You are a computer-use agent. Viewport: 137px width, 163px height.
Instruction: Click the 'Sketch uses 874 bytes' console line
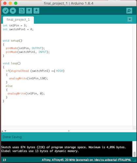(x=63, y=147)
